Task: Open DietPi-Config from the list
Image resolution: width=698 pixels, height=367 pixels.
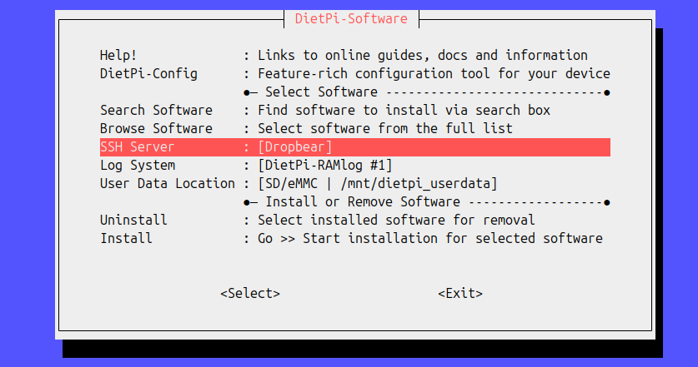Action: click(148, 74)
